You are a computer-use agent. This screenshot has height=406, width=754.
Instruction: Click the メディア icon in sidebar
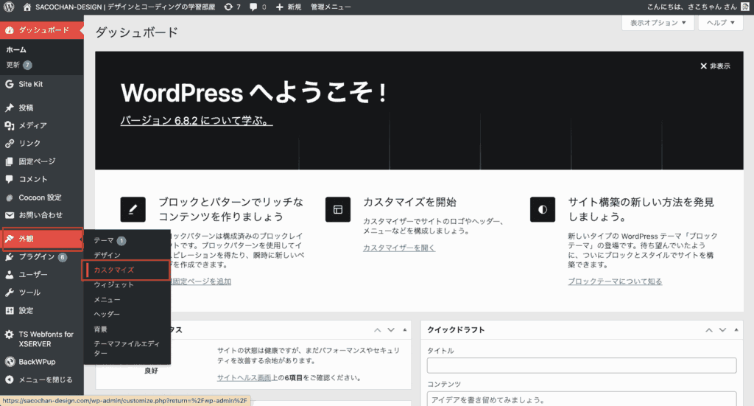[9, 125]
